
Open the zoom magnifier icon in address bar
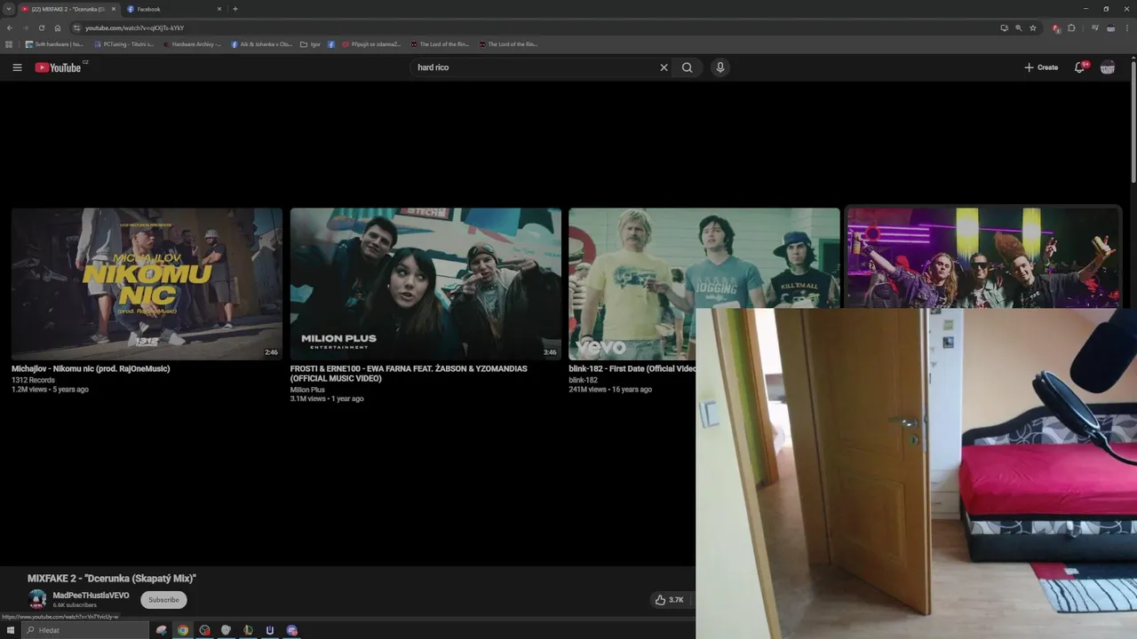coord(1018,28)
